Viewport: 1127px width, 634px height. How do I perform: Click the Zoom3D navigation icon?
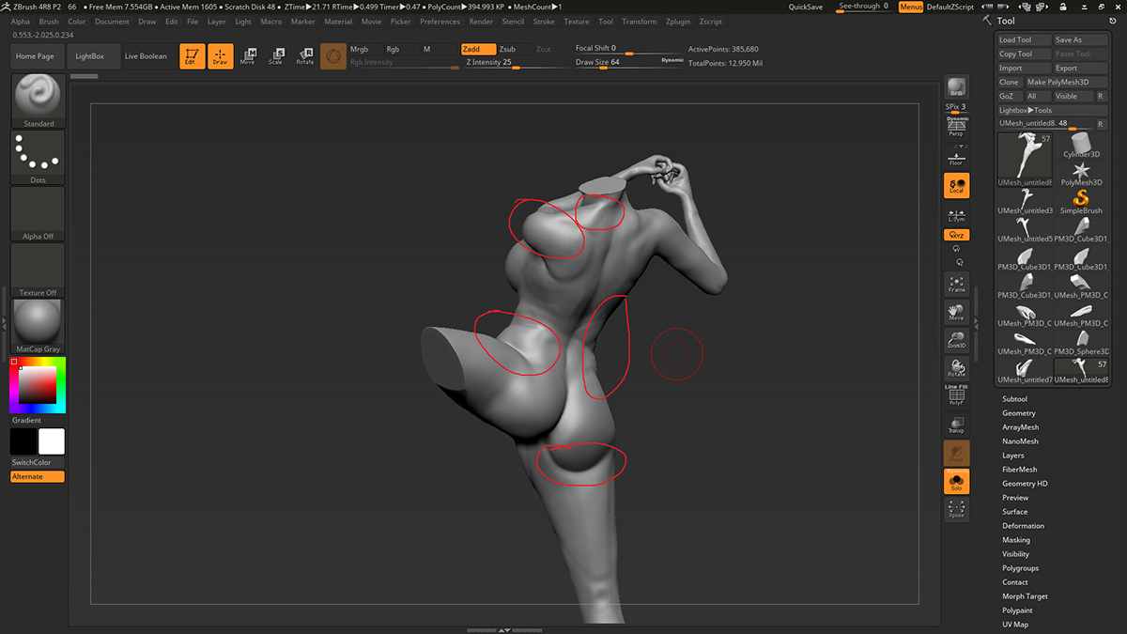[x=956, y=340]
